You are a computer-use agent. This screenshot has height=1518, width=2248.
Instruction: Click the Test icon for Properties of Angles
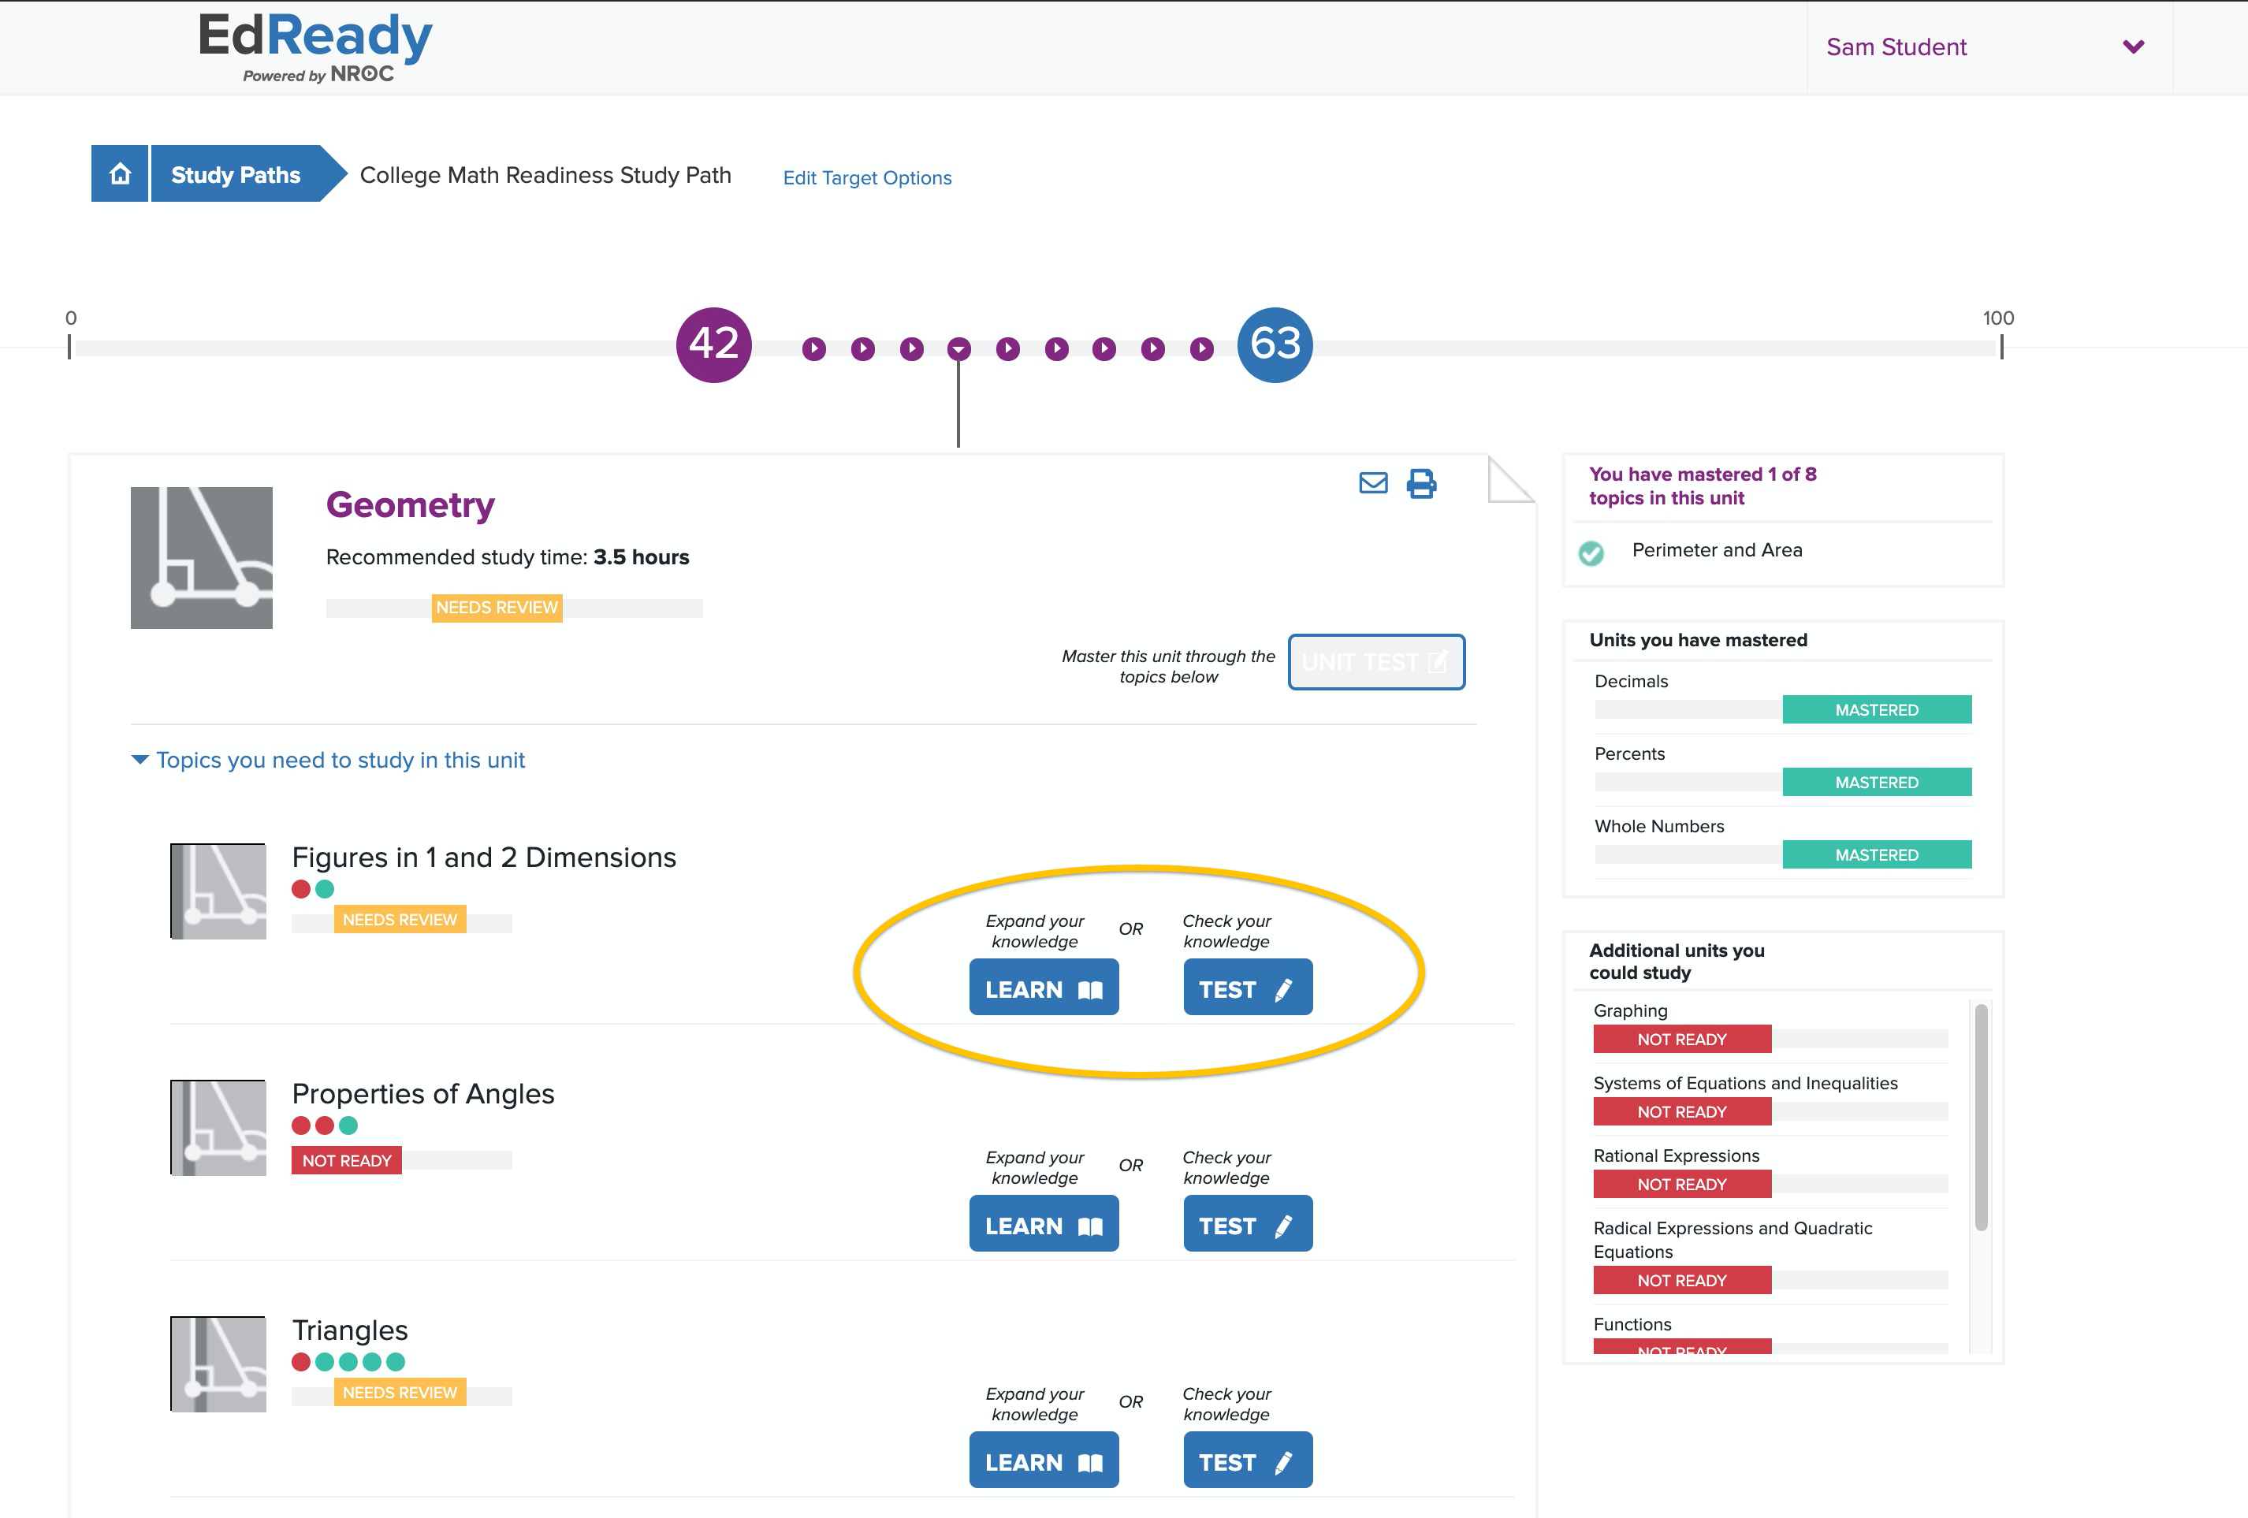point(1247,1225)
